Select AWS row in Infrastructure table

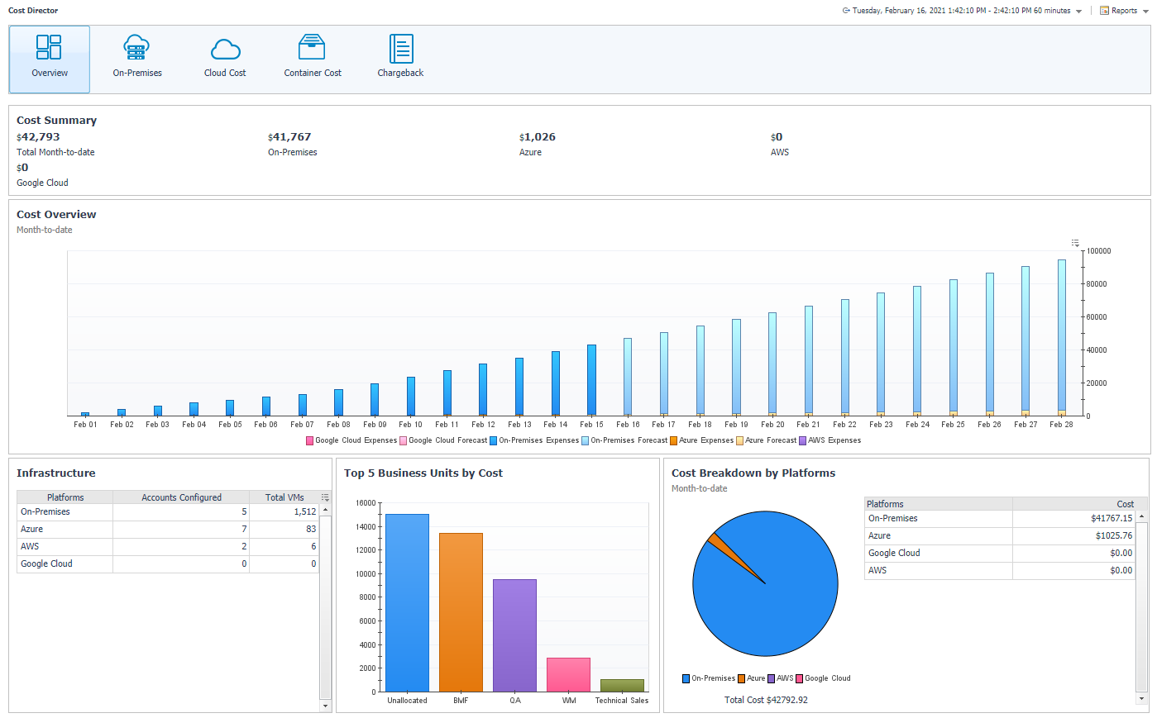click(168, 547)
